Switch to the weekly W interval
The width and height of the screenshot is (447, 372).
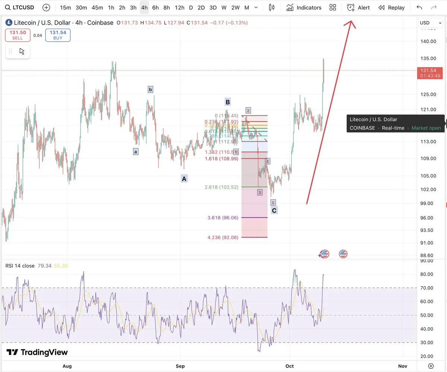pyautogui.click(x=224, y=7)
